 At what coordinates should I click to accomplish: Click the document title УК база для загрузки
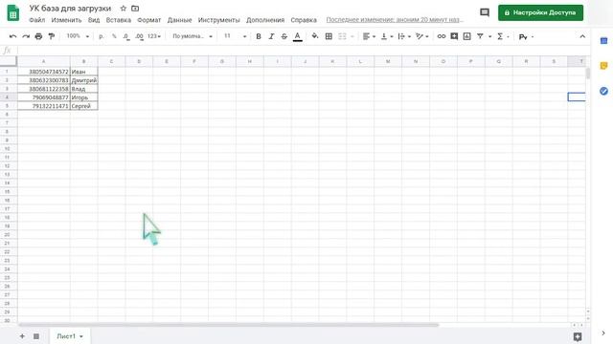(70, 9)
